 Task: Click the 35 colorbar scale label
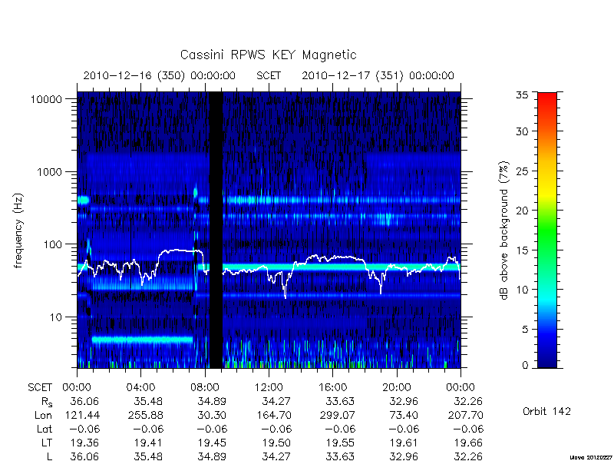click(x=522, y=95)
